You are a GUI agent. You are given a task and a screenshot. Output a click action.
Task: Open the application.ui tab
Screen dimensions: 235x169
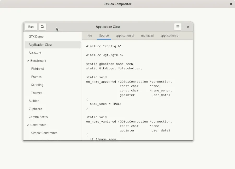[125, 36]
